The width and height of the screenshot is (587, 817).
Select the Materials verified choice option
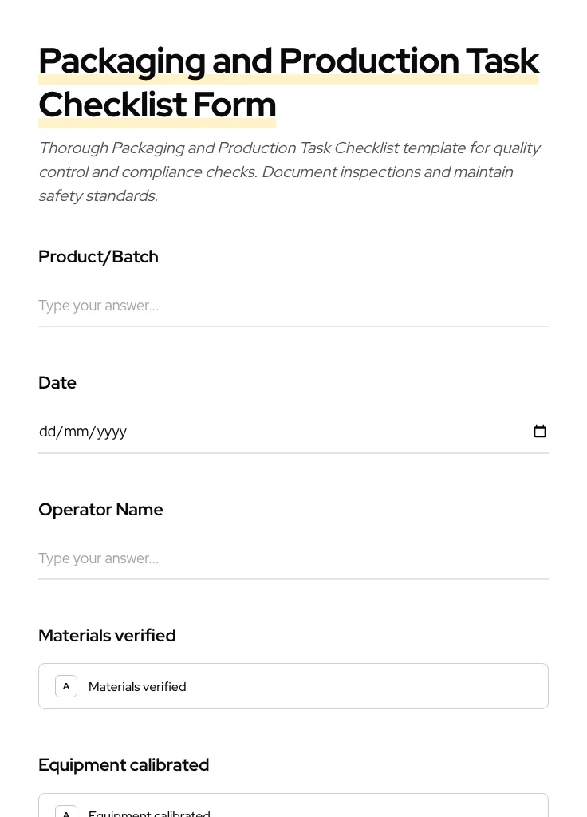[293, 685]
